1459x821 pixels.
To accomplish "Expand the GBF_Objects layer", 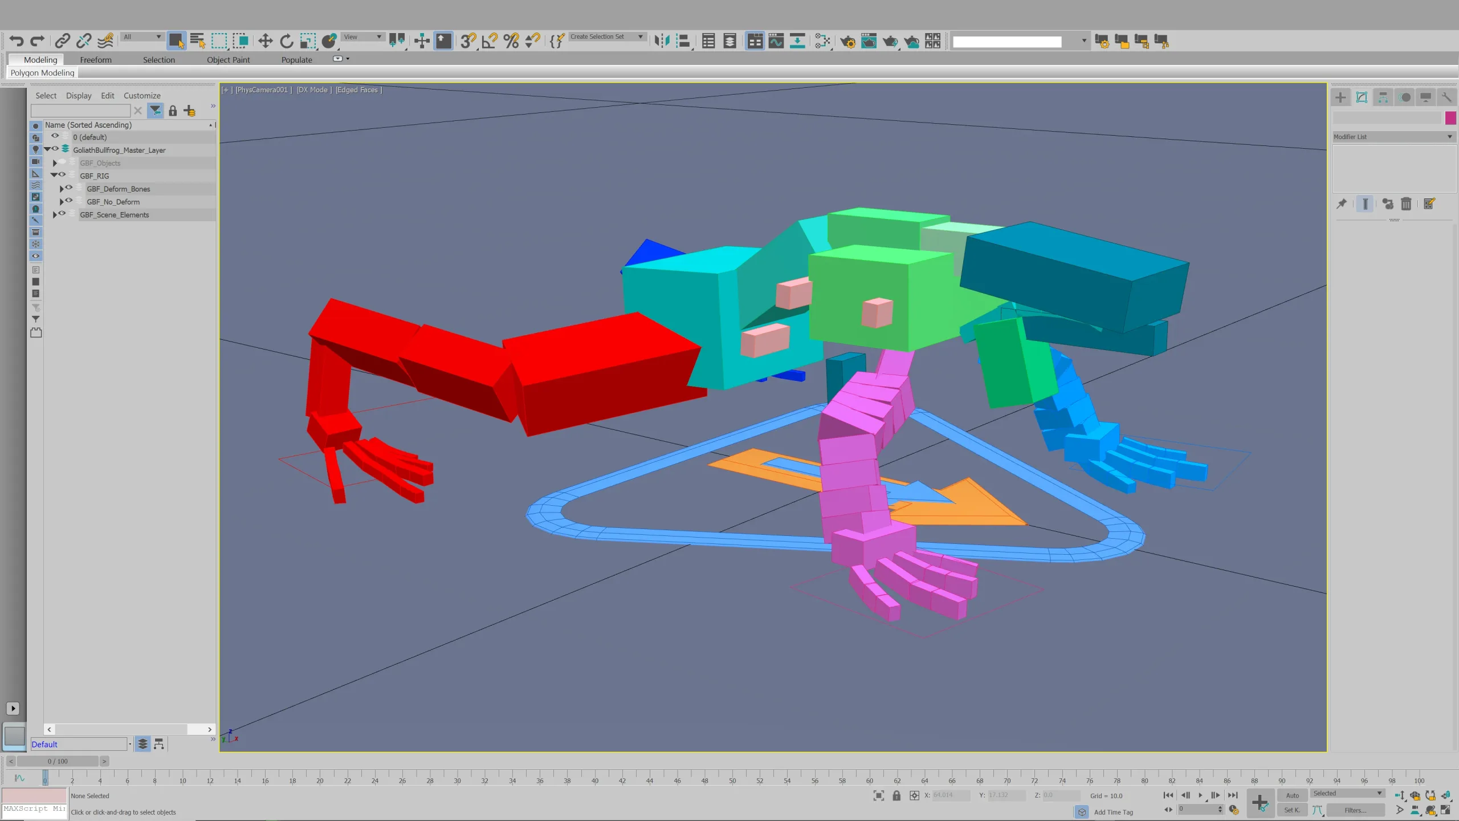I will 55,163.
